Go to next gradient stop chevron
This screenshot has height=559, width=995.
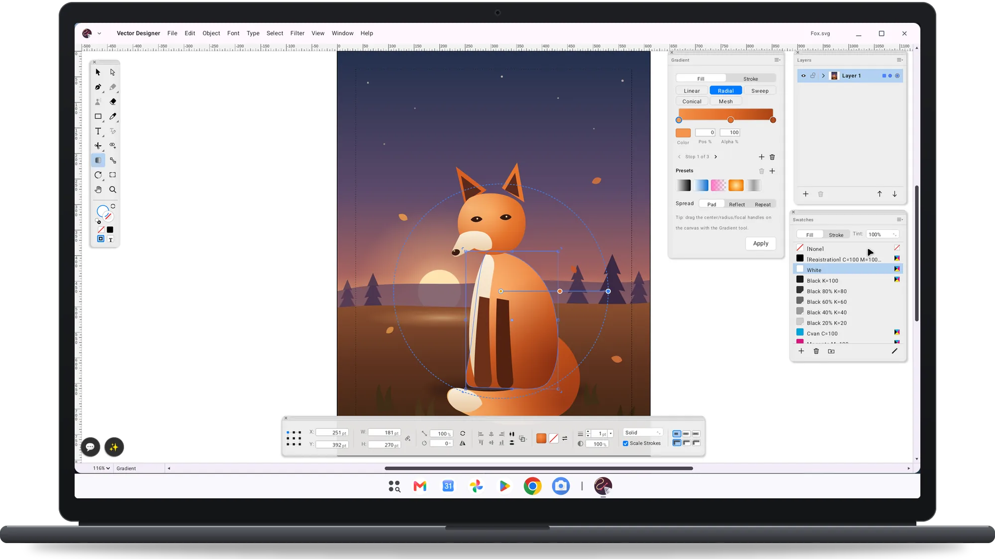point(716,157)
